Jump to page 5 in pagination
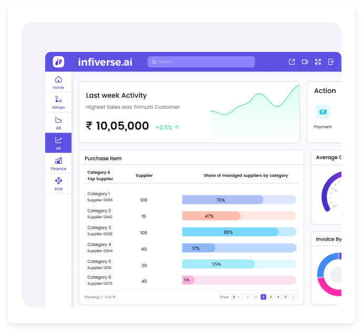The image size is (363, 333). [286, 297]
